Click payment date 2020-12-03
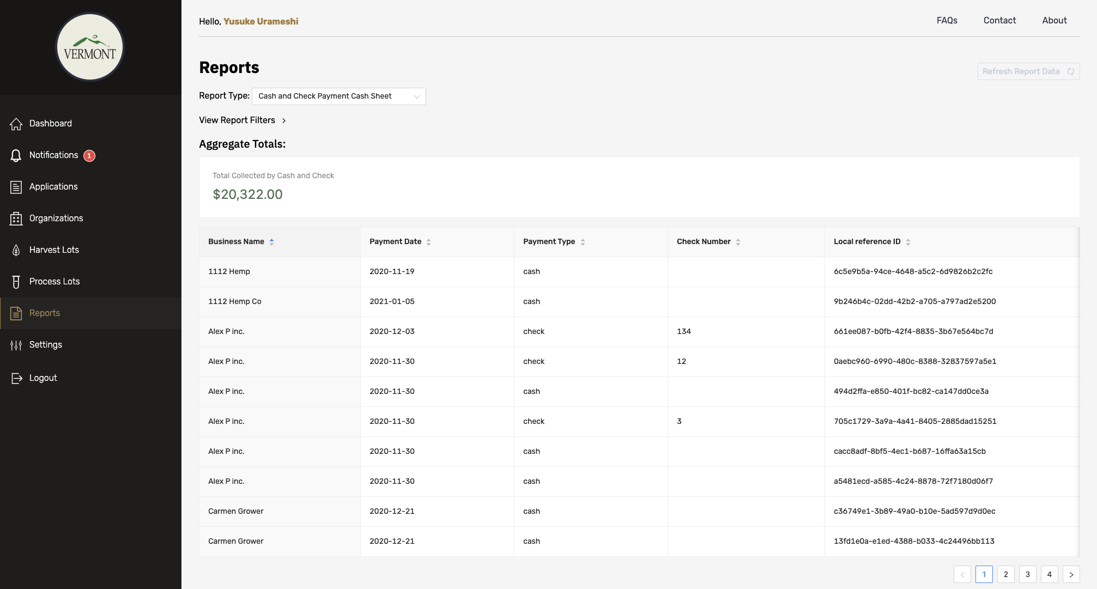 click(392, 331)
